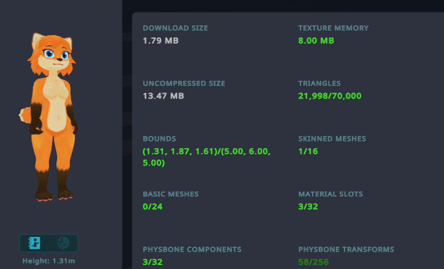The width and height of the screenshot is (444, 269).
Task: Click the PhysBone Transforms 58/256 value
Action: click(x=313, y=262)
